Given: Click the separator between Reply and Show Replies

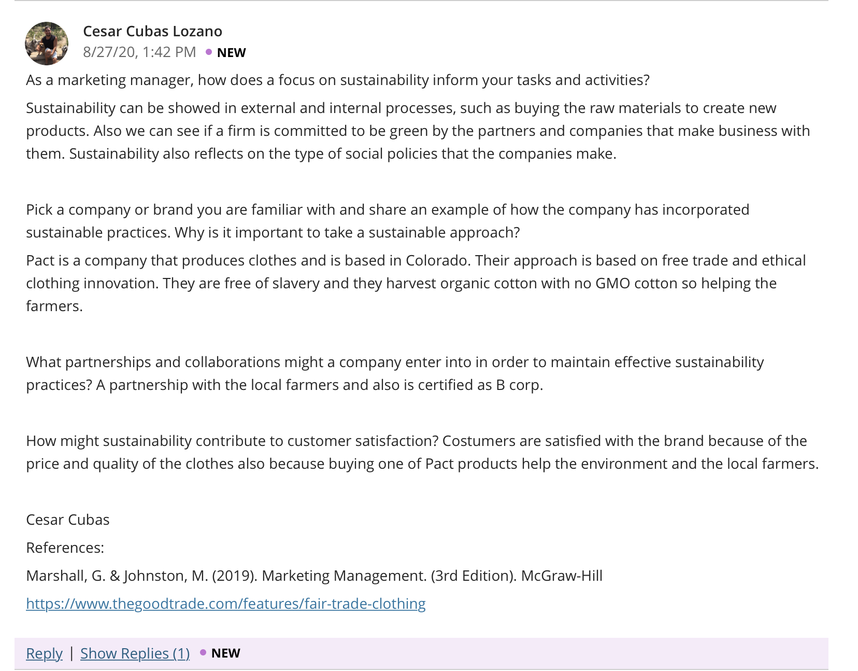Looking at the screenshot, I should (x=71, y=653).
